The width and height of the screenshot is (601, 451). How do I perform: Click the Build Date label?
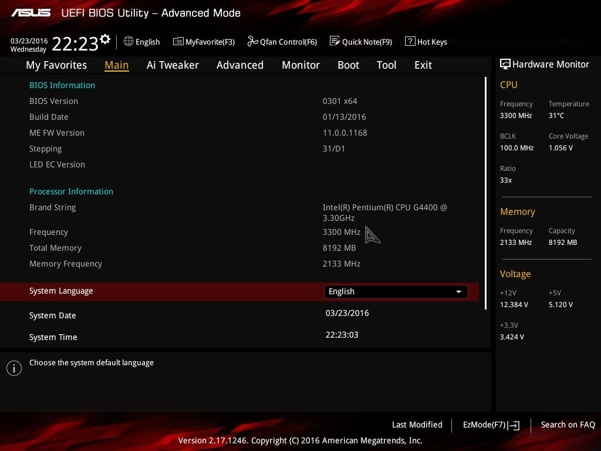click(x=49, y=117)
